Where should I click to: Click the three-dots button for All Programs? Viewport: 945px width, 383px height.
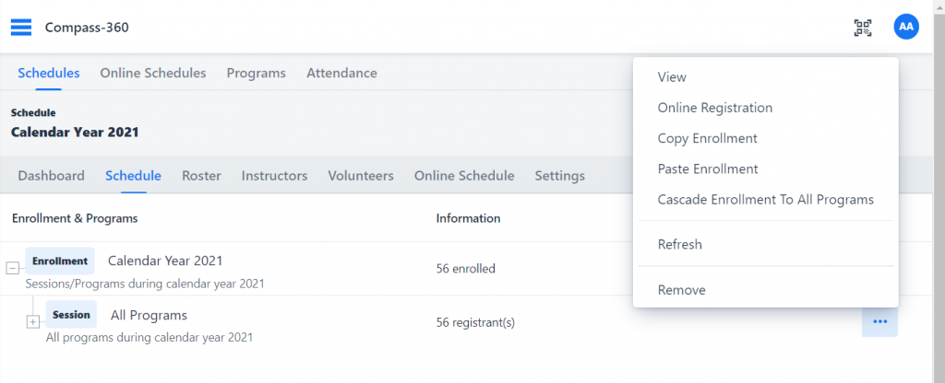pos(879,321)
